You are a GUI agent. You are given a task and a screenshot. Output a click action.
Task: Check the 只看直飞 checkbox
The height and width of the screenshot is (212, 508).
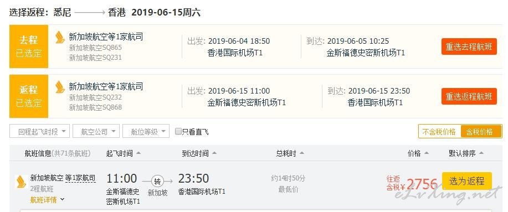point(178,131)
